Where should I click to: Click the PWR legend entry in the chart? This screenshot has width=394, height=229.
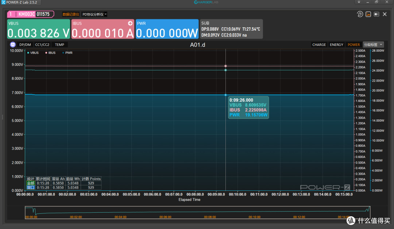tap(67, 53)
